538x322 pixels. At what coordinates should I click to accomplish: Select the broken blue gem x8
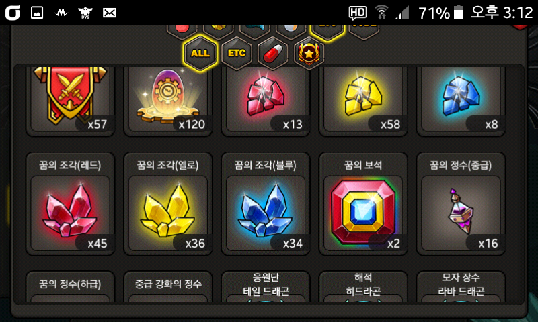coord(461,100)
